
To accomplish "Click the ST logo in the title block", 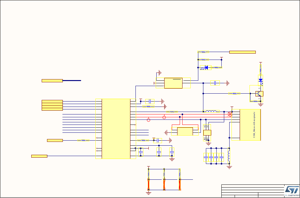I will [291, 190].
